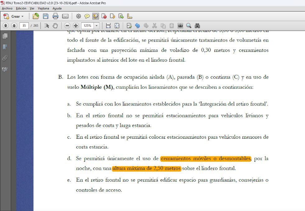Open advanced search binoculars icon

coord(197,26)
